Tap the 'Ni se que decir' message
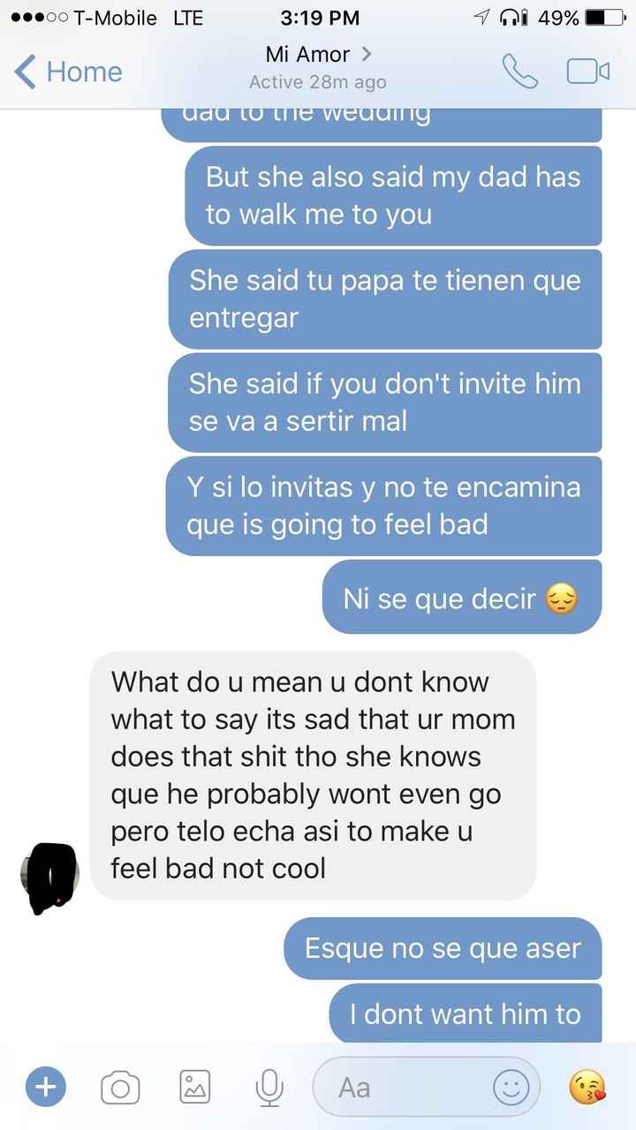Image resolution: width=636 pixels, height=1130 pixels. 462,598
